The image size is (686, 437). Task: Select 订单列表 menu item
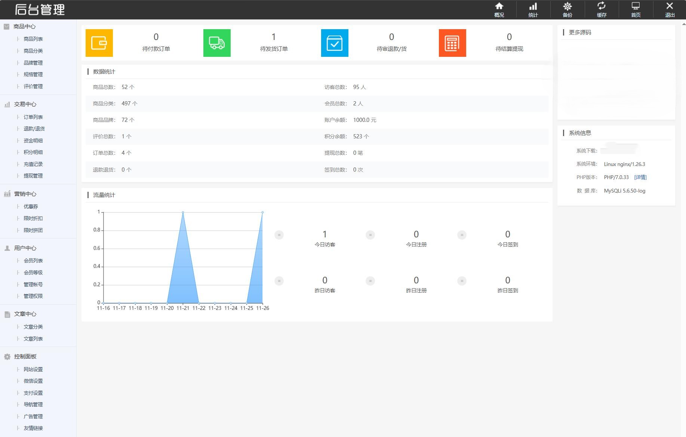coord(33,117)
